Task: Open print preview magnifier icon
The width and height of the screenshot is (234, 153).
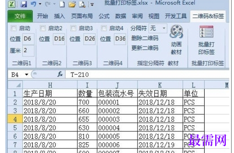Action: tap(82, 4)
